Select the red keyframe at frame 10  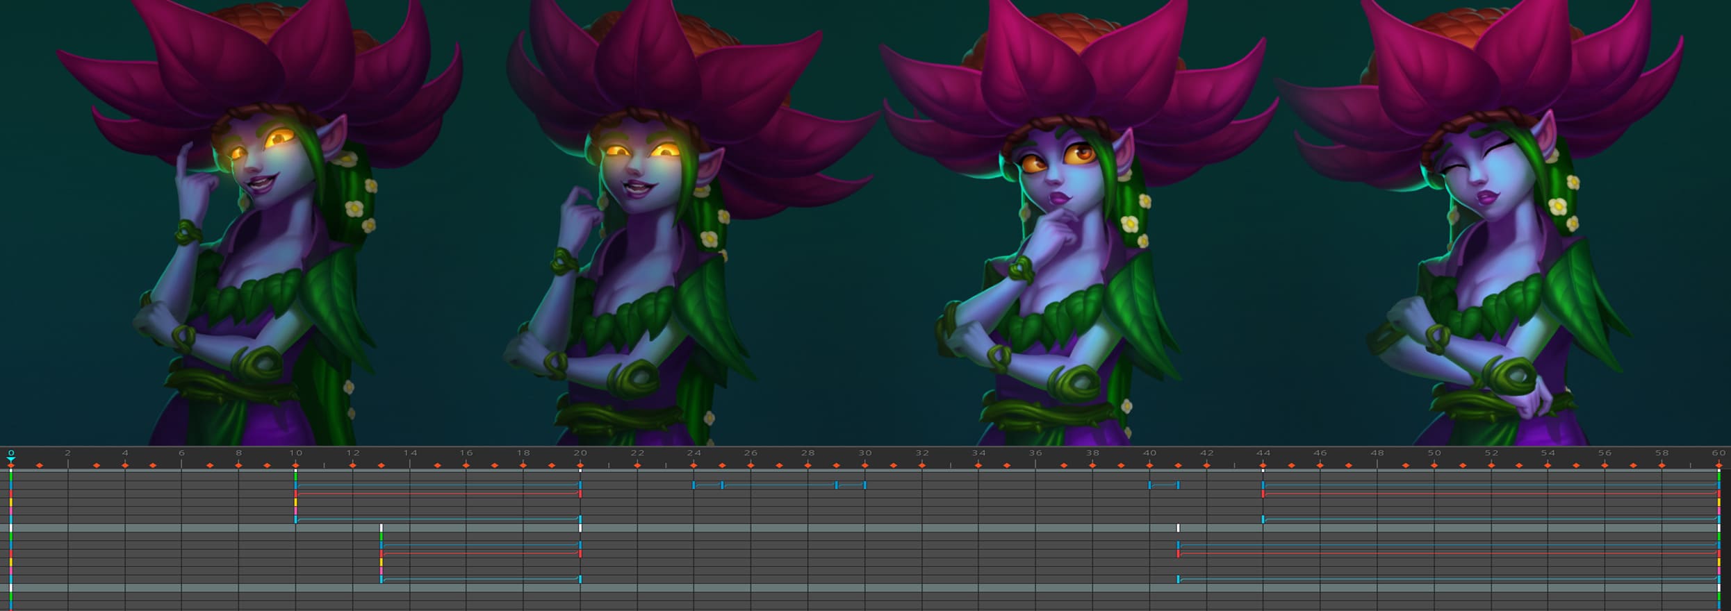(x=296, y=494)
